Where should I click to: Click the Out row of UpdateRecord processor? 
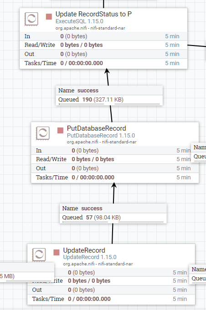(111, 290)
